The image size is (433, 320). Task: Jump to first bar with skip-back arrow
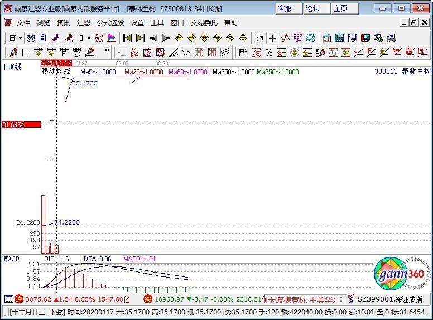point(127,38)
